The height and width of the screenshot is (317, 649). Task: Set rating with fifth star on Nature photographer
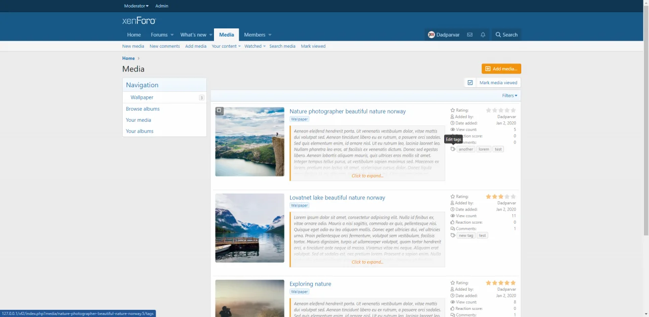coord(513,110)
